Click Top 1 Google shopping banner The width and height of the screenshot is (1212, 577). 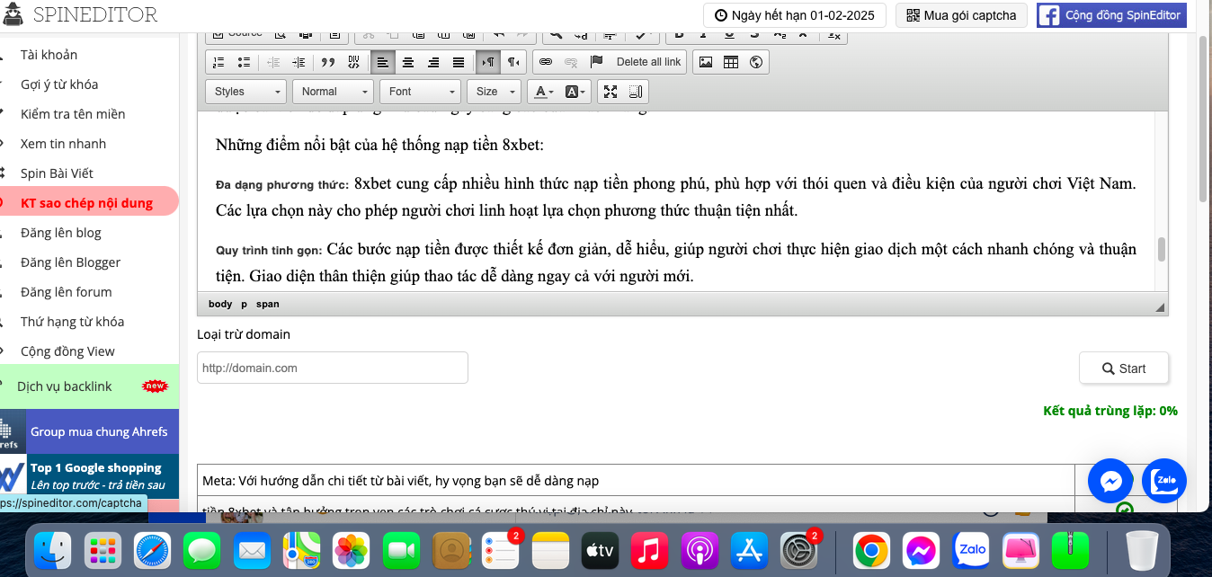point(89,475)
